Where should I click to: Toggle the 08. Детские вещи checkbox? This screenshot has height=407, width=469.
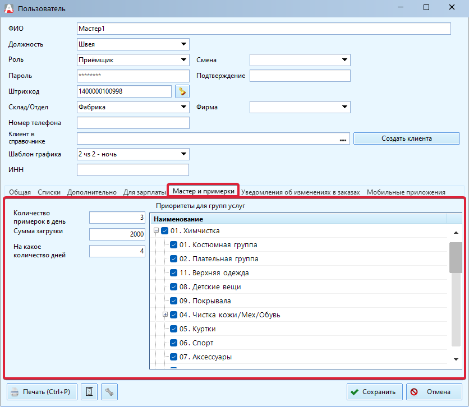(173, 287)
